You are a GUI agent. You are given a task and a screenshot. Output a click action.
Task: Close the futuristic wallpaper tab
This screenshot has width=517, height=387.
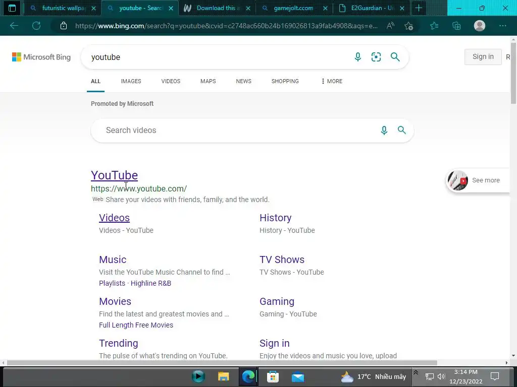pyautogui.click(x=93, y=8)
